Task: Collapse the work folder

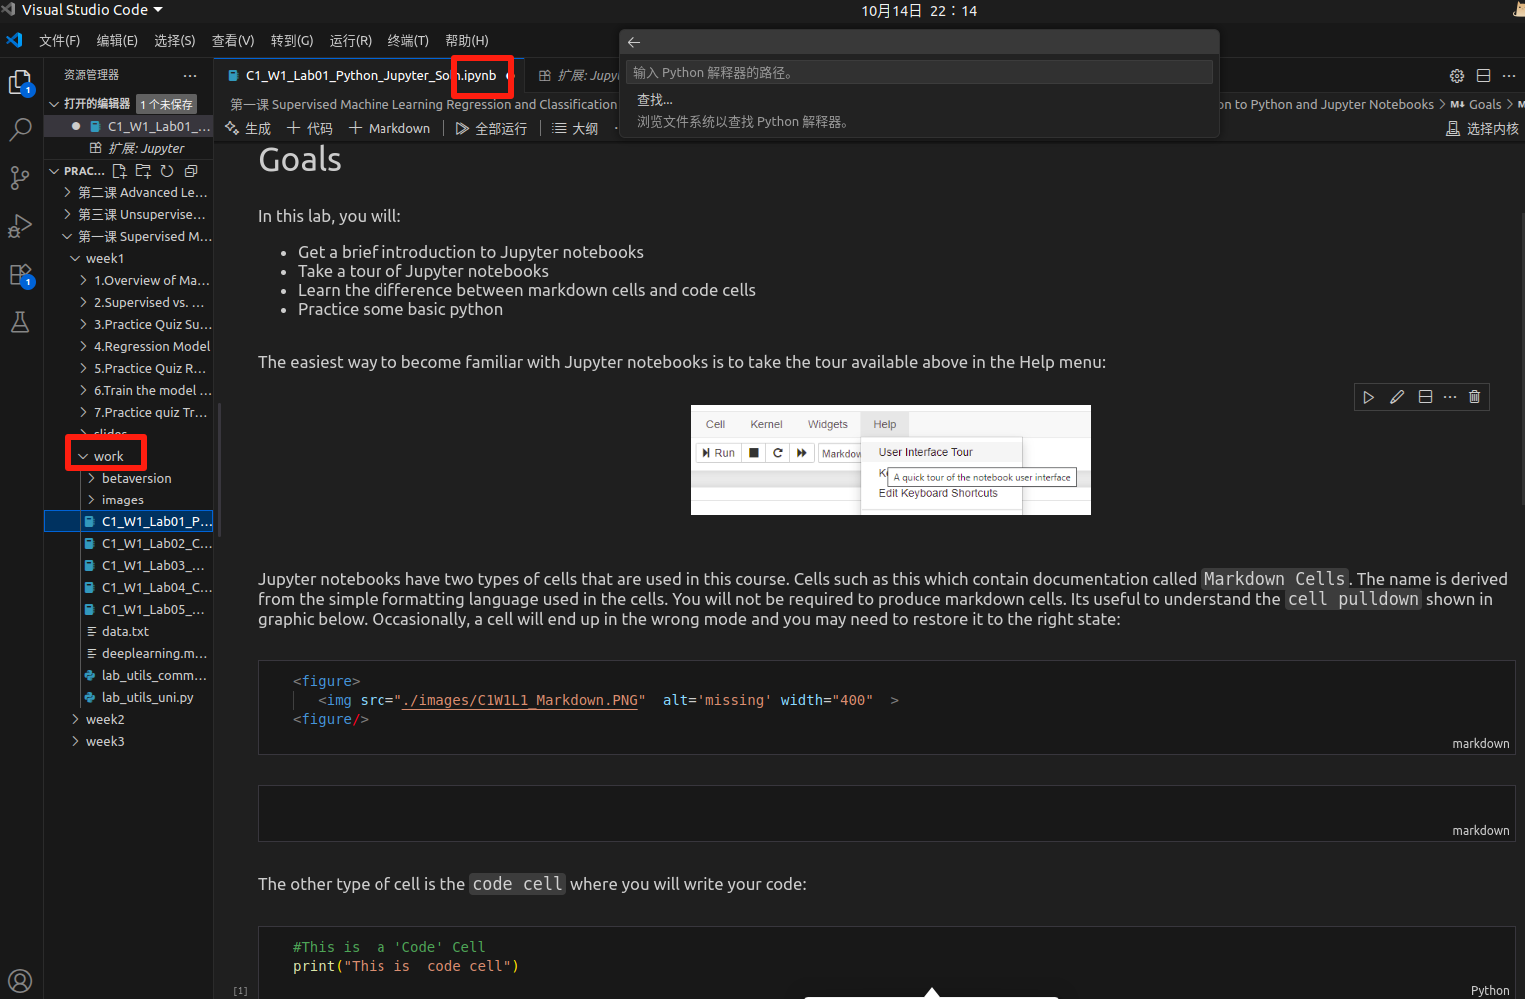Action: click(x=101, y=456)
